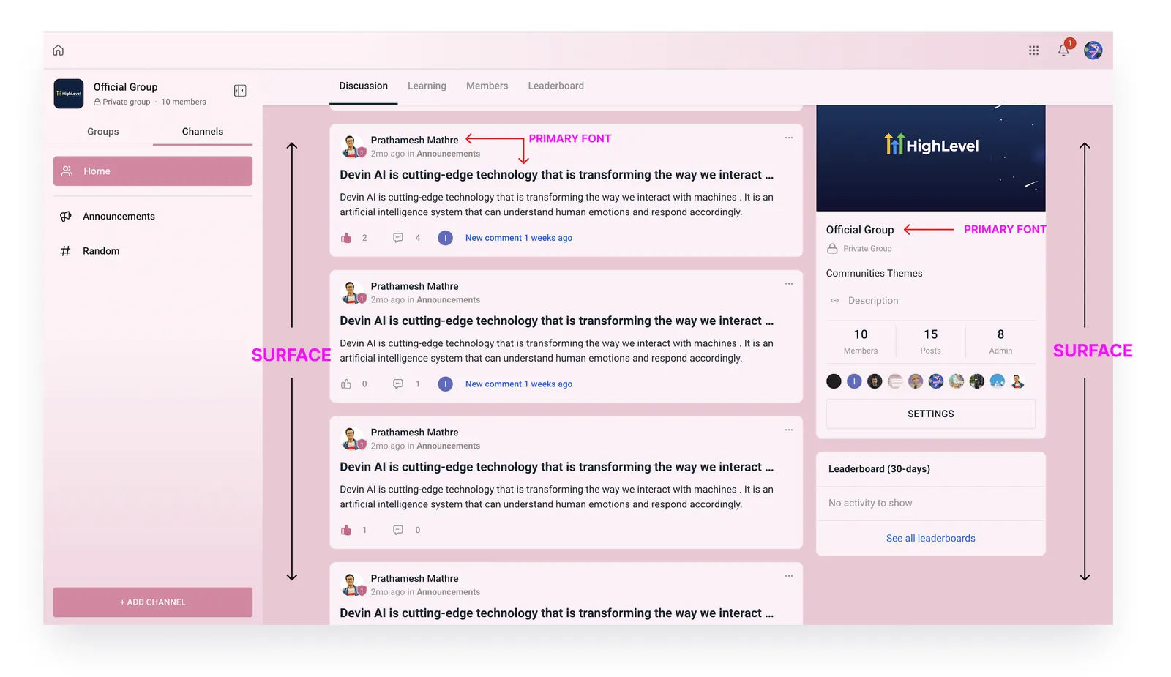Open New comment link on the first post
Viewport: 1171px width, 677px height.
click(x=519, y=238)
